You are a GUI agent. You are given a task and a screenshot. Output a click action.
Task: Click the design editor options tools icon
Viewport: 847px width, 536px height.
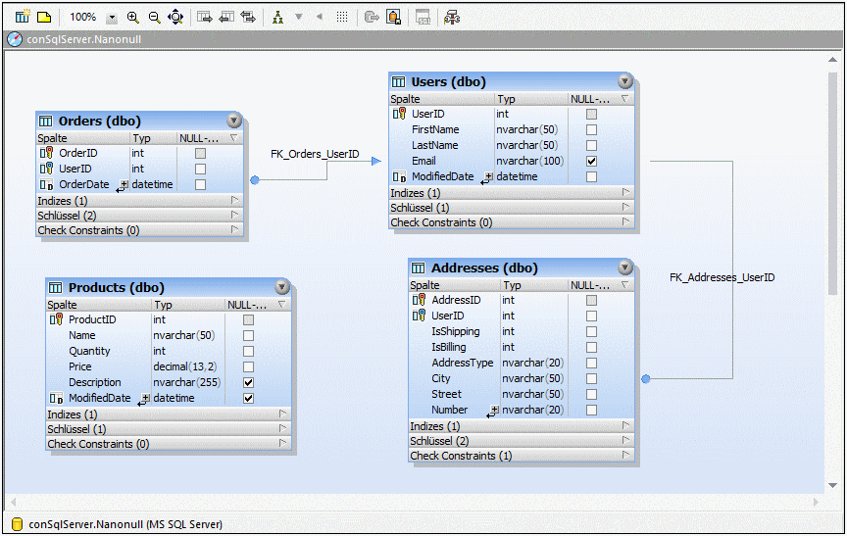(x=452, y=18)
